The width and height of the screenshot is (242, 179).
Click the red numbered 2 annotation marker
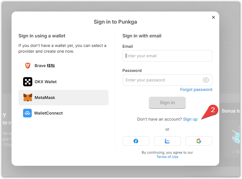[213, 110]
